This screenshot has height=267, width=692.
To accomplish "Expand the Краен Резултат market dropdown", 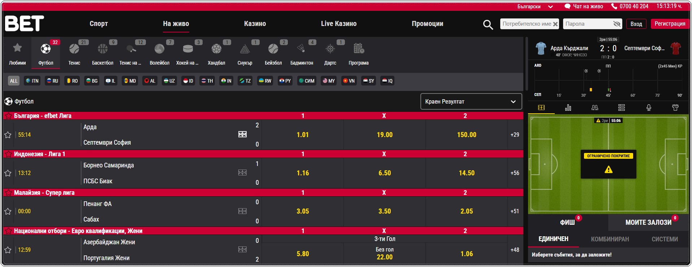I will (471, 102).
